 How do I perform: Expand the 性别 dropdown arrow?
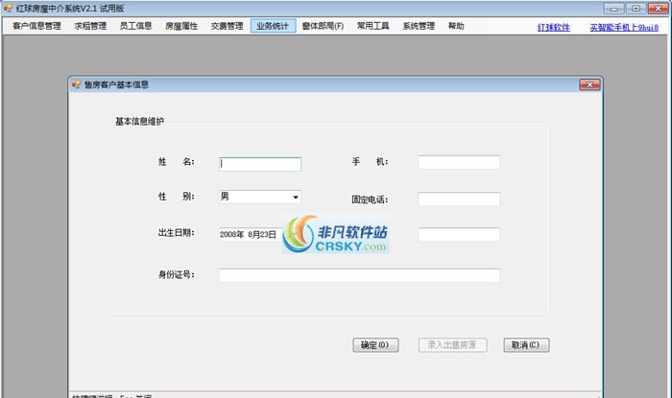pos(296,197)
